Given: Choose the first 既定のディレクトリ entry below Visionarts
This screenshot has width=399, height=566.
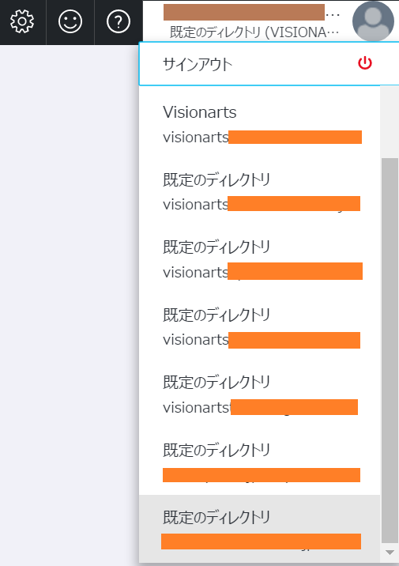Looking at the screenshot, I should click(x=259, y=191).
